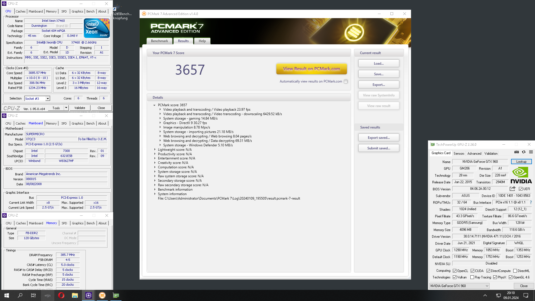Screen dimensions: 535x301
Task: Toggle the Vulkan checkbox
Action: [x=455, y=277]
